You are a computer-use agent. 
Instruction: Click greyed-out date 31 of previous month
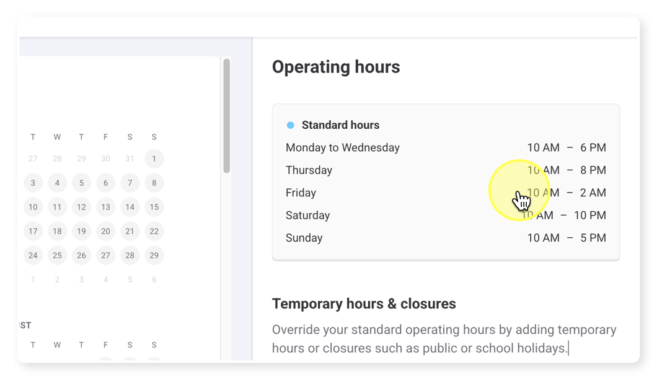pyautogui.click(x=130, y=159)
